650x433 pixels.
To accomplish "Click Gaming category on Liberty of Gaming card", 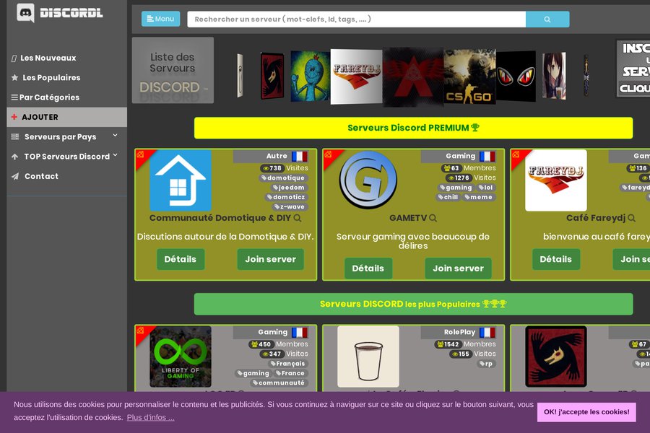I will tap(273, 332).
